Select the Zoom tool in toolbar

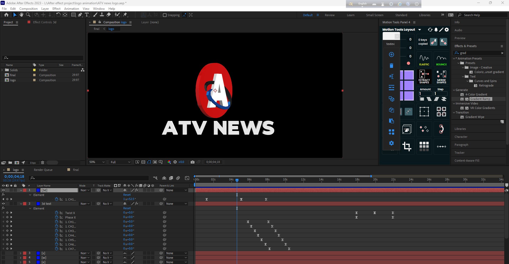pos(28,15)
